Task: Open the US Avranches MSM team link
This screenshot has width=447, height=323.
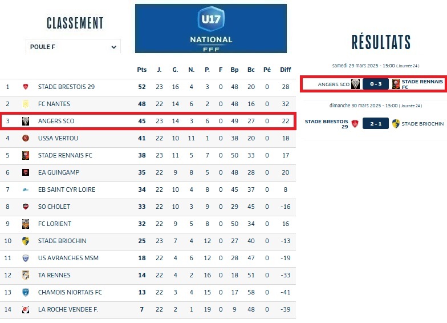Action: (x=68, y=258)
